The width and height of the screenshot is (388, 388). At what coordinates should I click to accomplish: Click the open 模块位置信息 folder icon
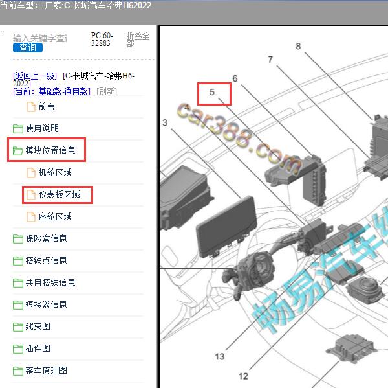18,151
